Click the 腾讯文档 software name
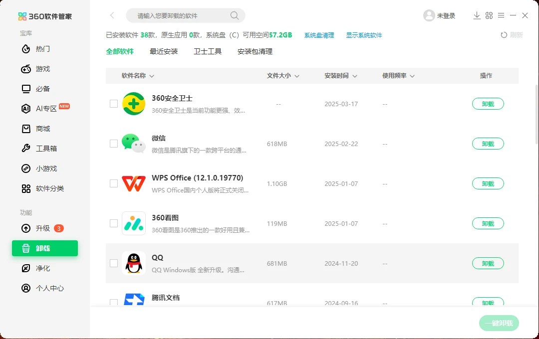The image size is (539, 339). (166, 298)
